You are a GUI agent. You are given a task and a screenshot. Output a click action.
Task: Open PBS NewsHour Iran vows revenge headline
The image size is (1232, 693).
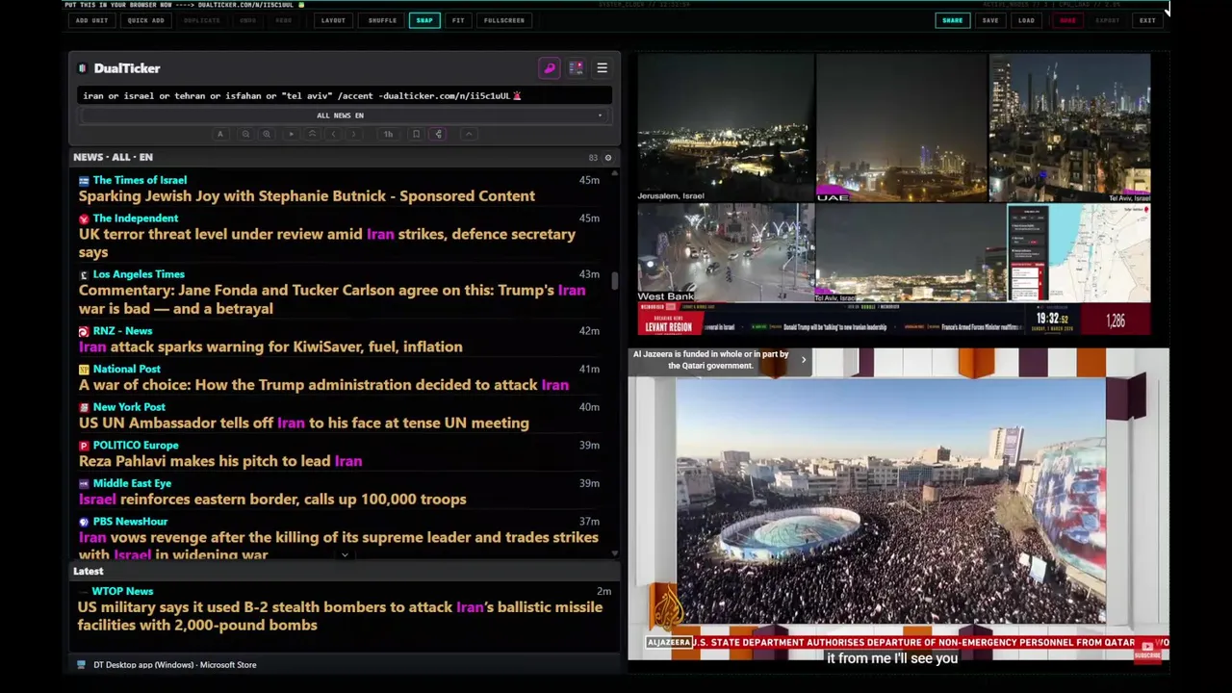[339, 545]
